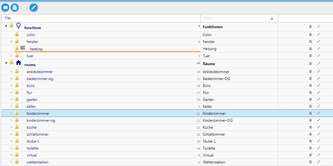Viewport: 333px width, 166px height.
Task: Delete the kinderzimmer row via trash icon
Action: [x=310, y=113]
